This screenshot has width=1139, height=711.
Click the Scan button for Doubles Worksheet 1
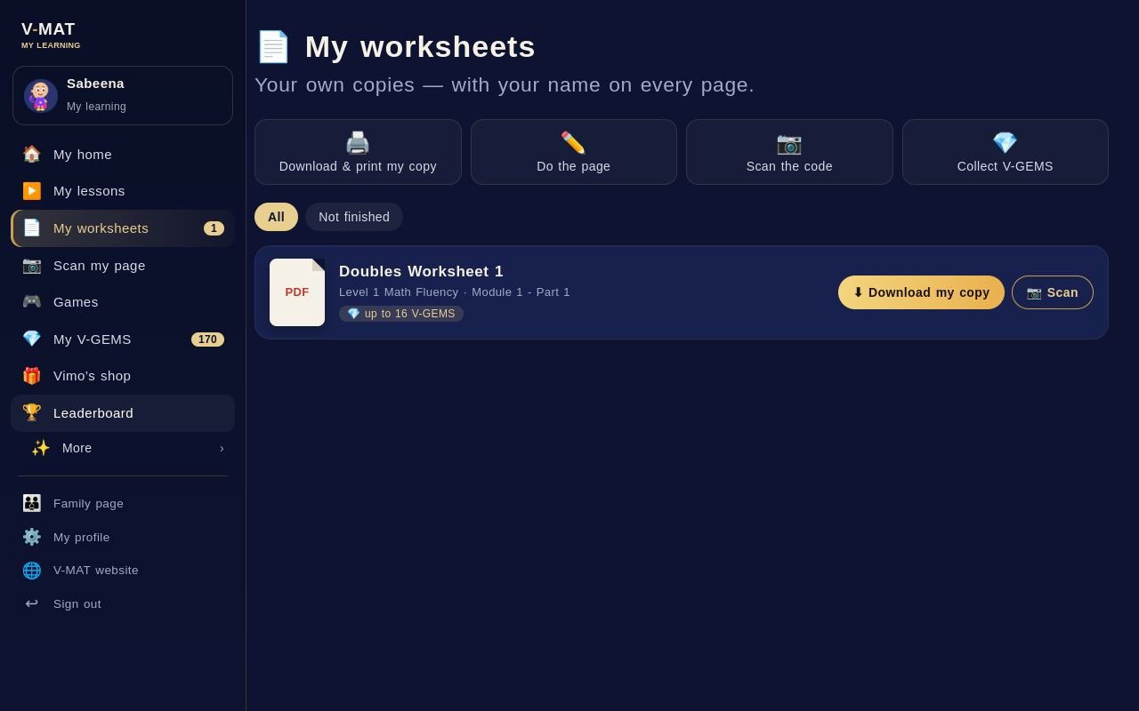point(1053,292)
